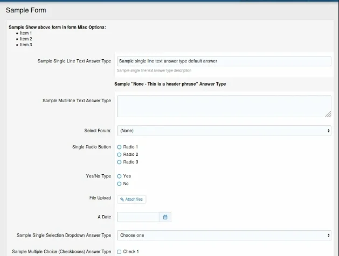Select Yes for the Yes/No Type
This screenshot has width=339, height=256.
click(x=119, y=176)
